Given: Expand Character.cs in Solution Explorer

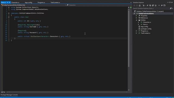Looking at the screenshot, I should (138, 22).
